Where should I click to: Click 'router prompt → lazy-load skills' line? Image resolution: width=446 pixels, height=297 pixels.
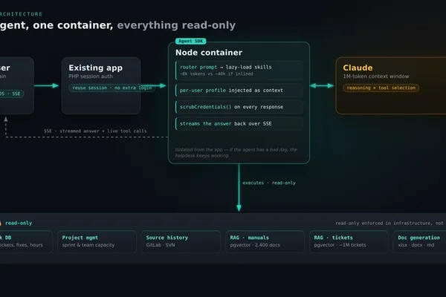tap(225, 67)
